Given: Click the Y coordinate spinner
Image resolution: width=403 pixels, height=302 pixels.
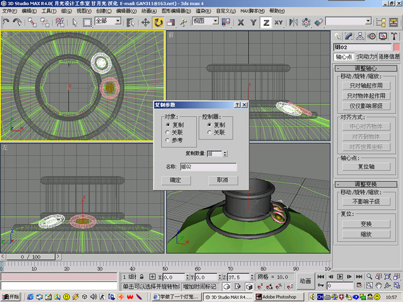Looking at the screenshot, I should (x=220, y=277).
